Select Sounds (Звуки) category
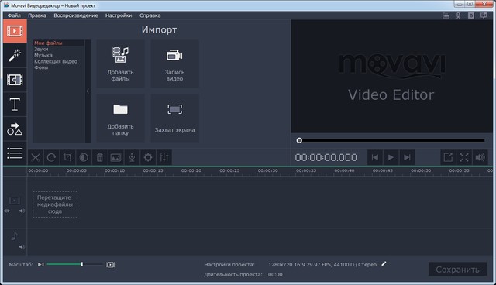 (41, 50)
